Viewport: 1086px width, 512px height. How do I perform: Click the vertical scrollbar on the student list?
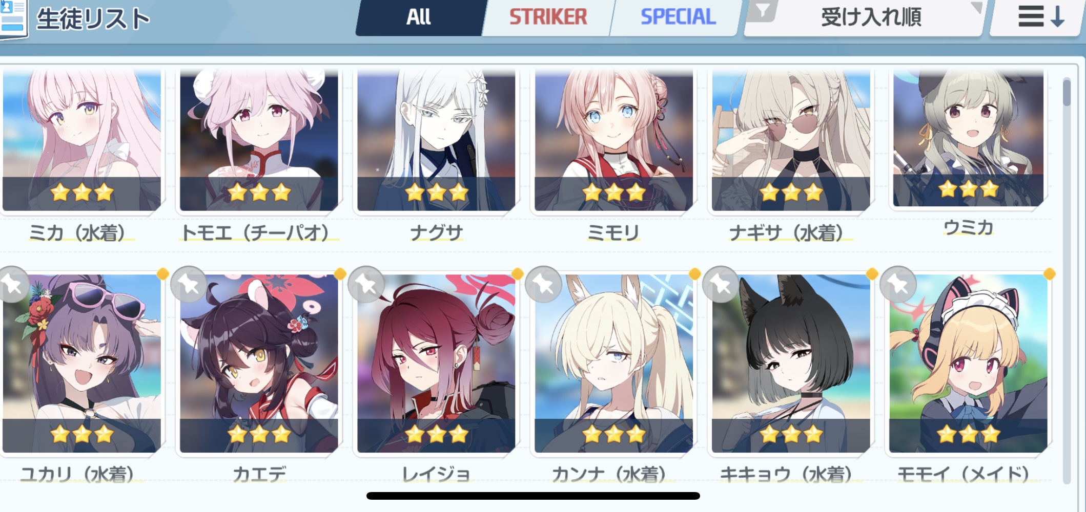click(x=1067, y=281)
